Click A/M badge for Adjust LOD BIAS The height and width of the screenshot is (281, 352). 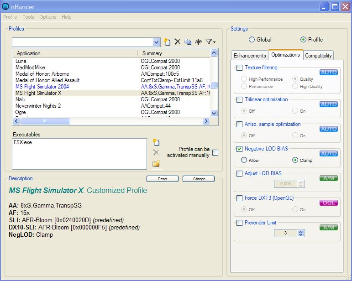(x=329, y=178)
